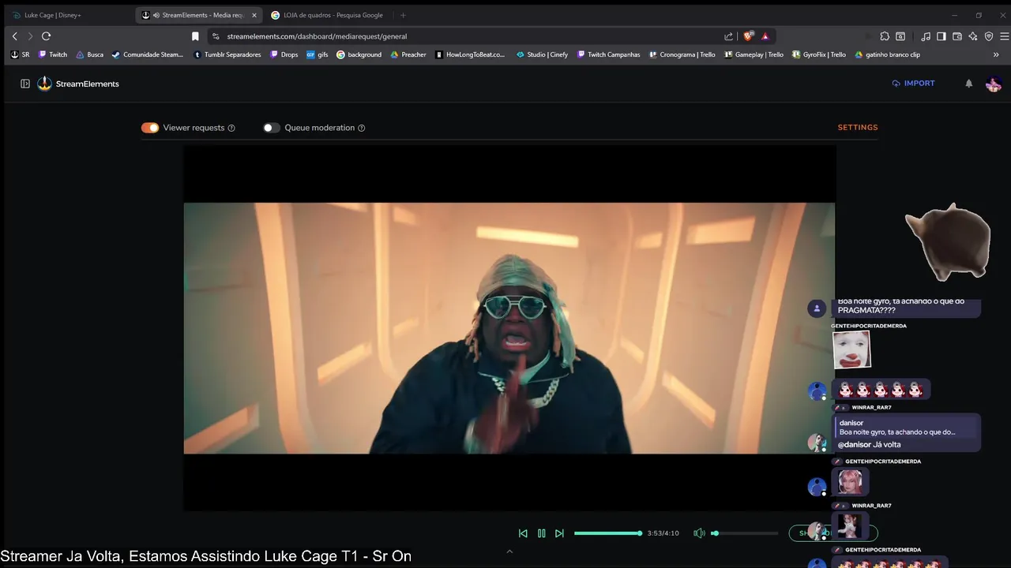This screenshot has width=1011, height=568.
Task: Adjust the volume slider handle
Action: tap(715, 533)
